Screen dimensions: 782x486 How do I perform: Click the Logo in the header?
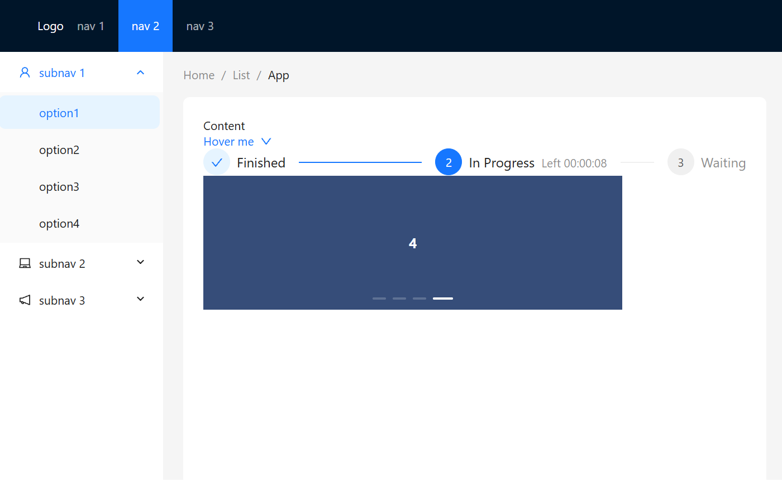[x=50, y=26]
